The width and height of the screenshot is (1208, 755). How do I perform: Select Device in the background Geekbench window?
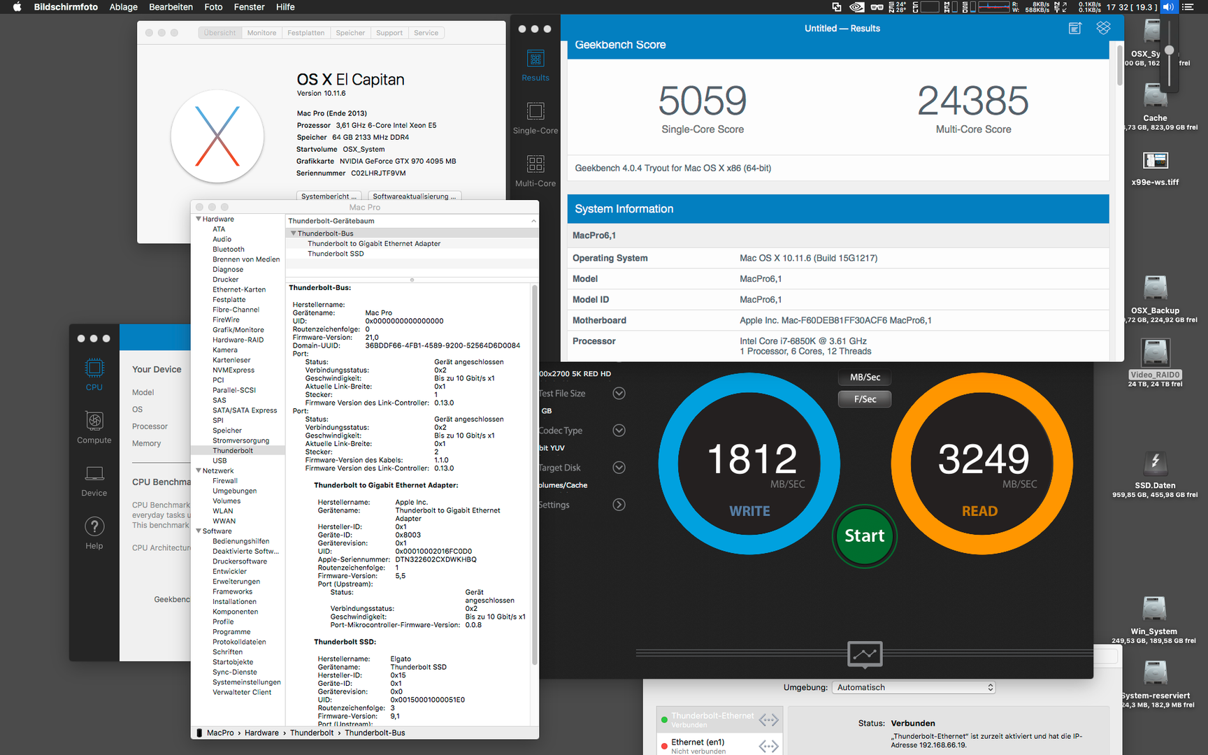coord(94,481)
